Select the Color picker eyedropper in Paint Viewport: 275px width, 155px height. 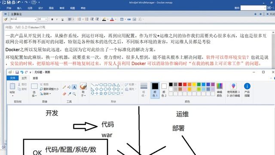pos(70,94)
